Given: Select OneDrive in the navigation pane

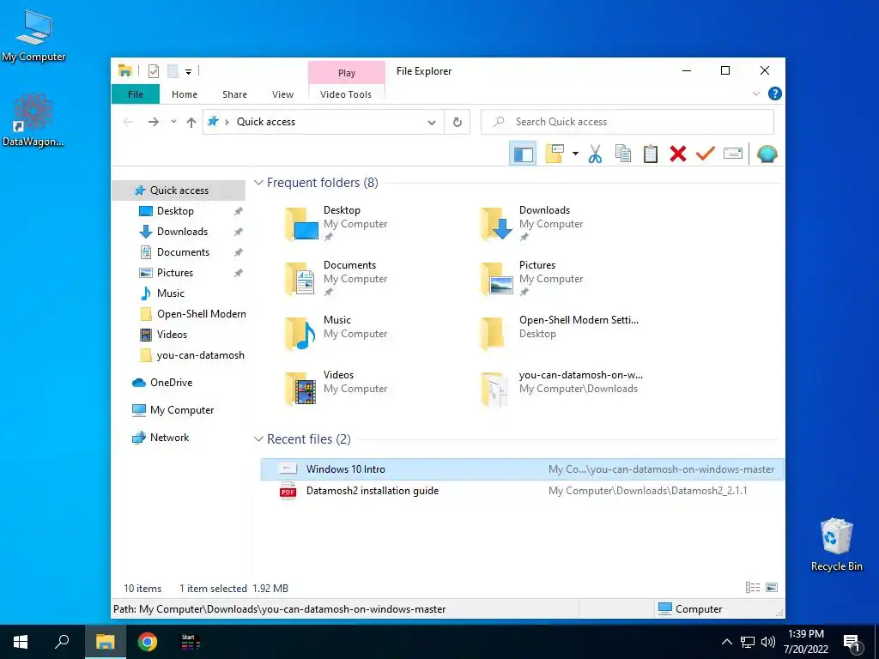Looking at the screenshot, I should coord(171,382).
